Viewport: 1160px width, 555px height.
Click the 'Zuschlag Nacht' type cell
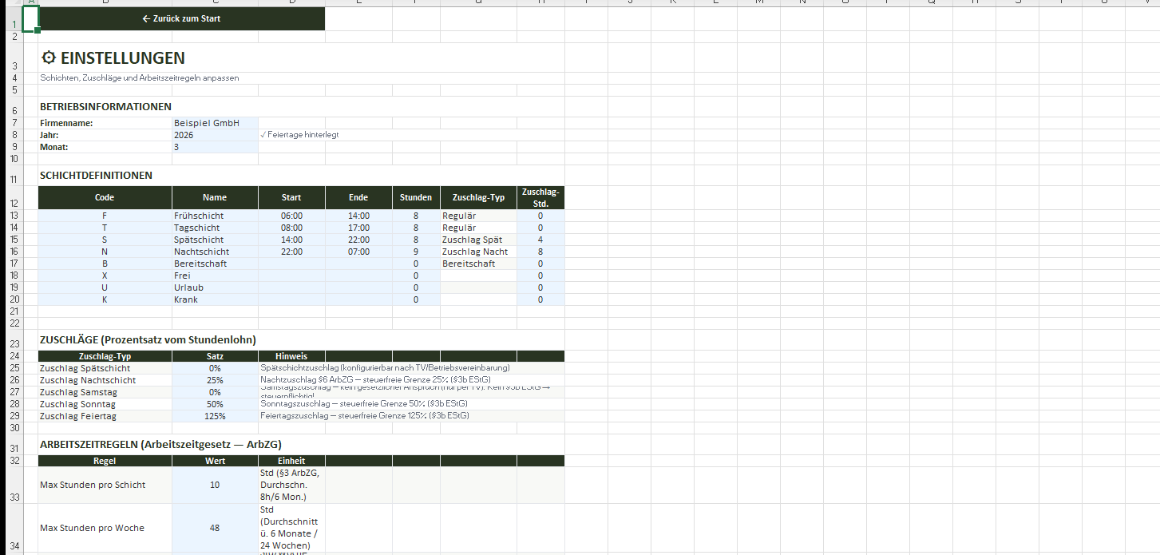coord(477,252)
